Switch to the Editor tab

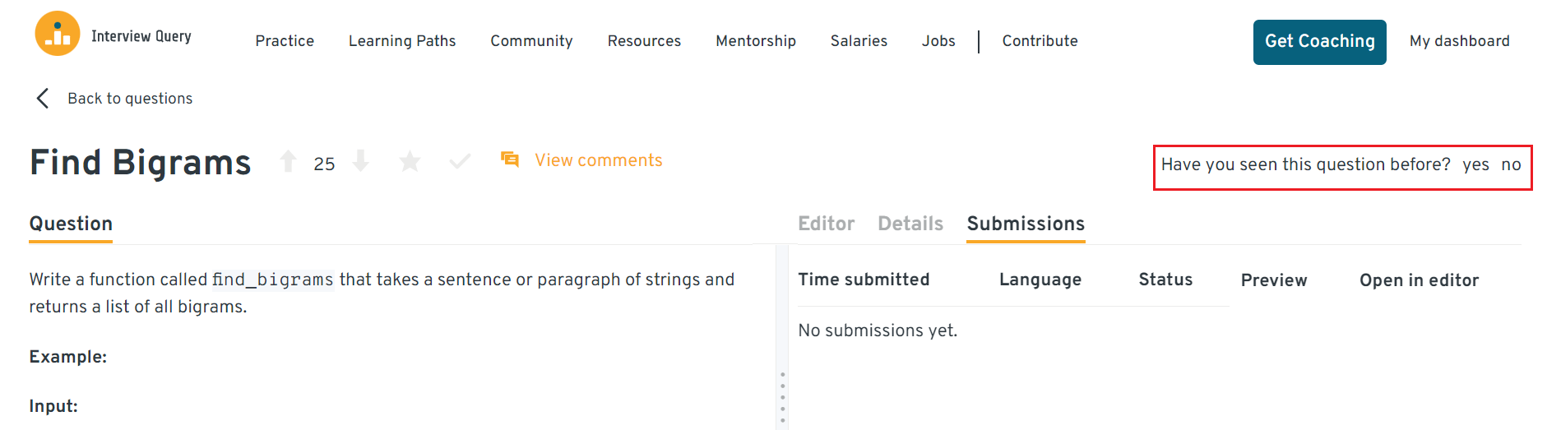click(x=826, y=224)
